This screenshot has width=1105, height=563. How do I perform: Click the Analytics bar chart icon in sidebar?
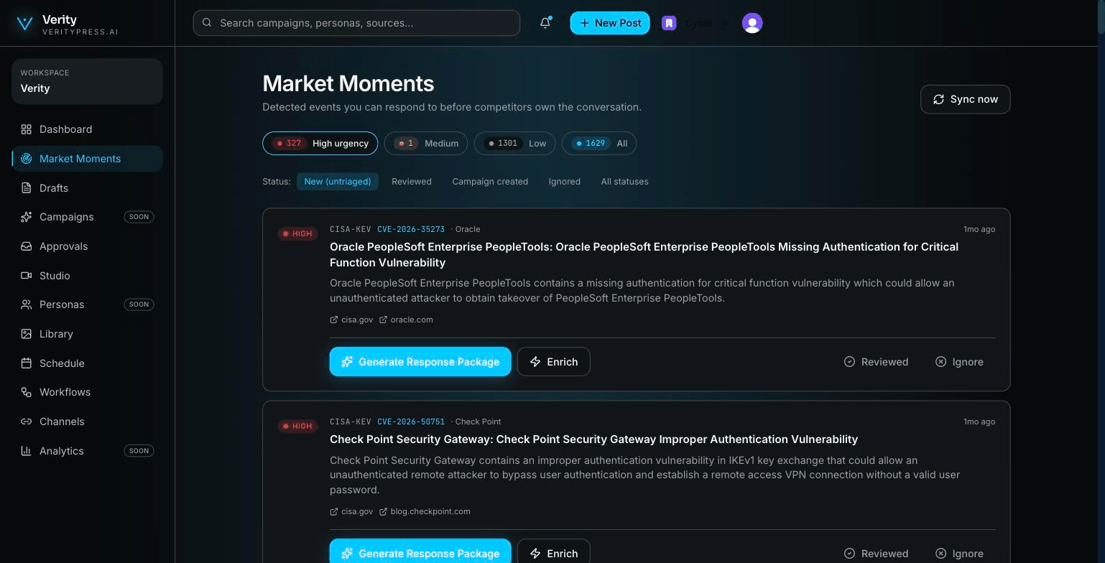(27, 451)
